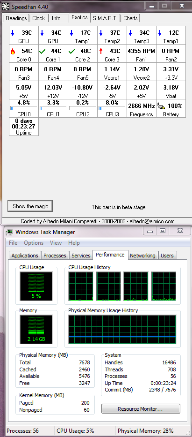Screen dimensions: 192x437
Task: Open the Charts tab in SpeedFan
Action: (131, 18)
